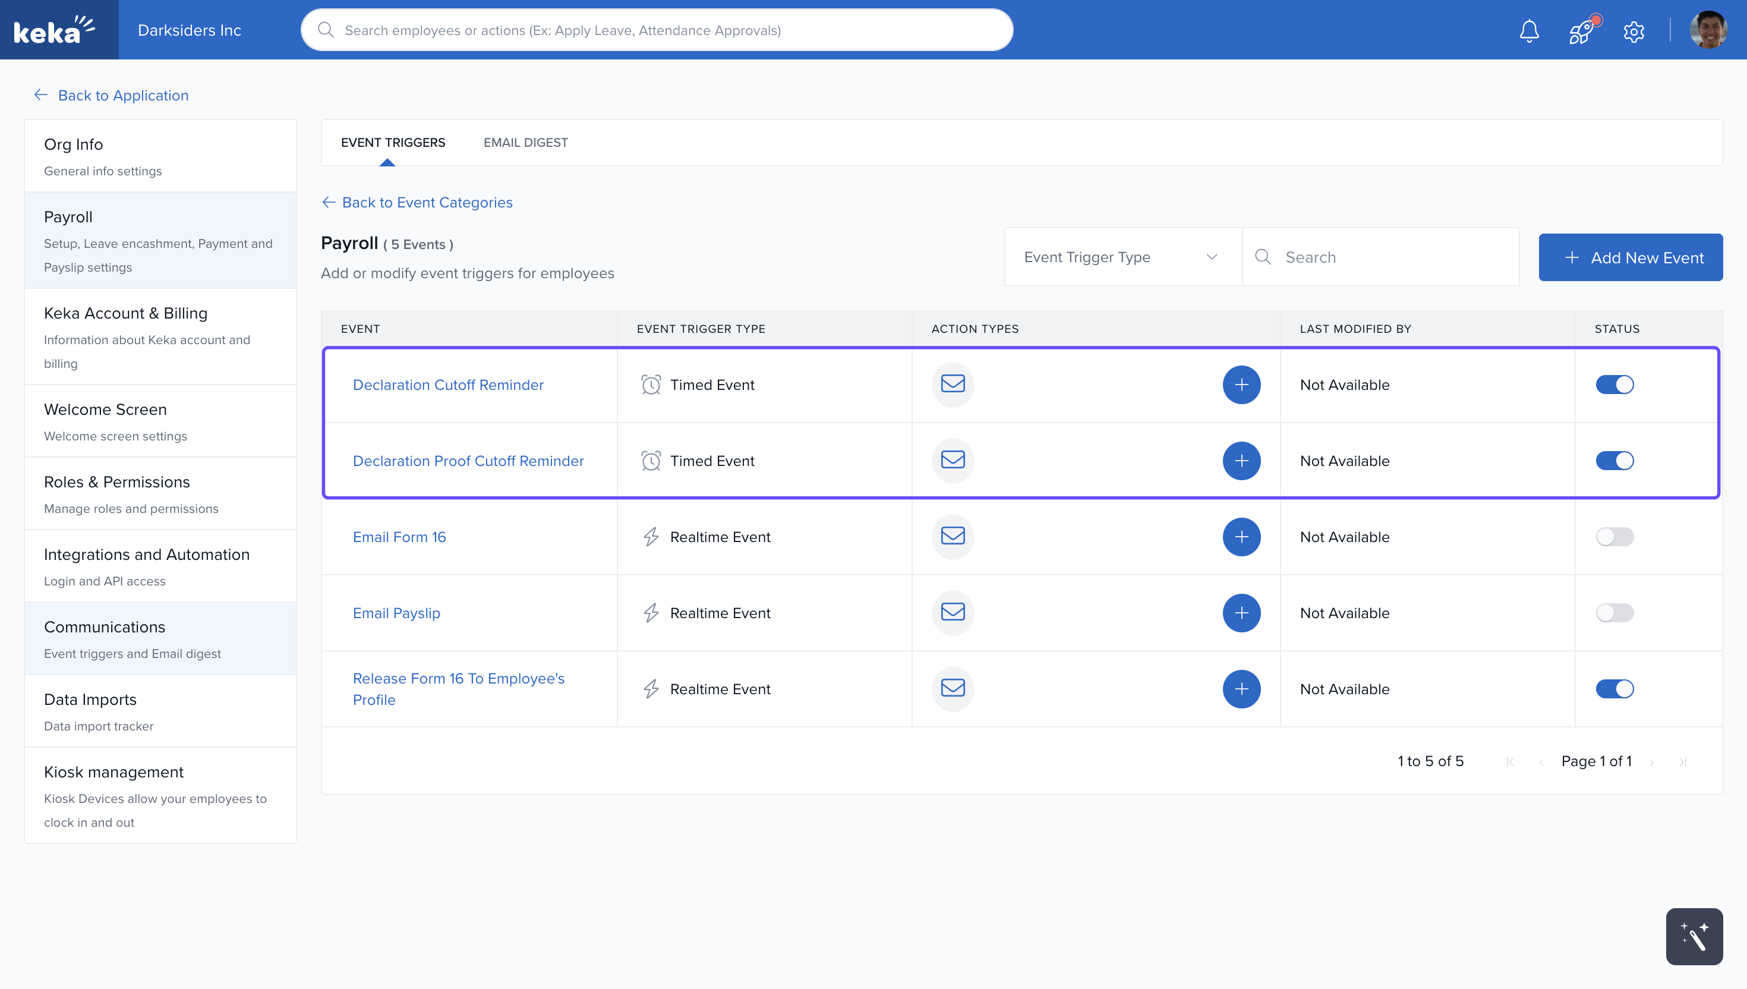Viewport: 1747px width, 989px height.
Task: Jump to last page arrow
Action: point(1682,761)
